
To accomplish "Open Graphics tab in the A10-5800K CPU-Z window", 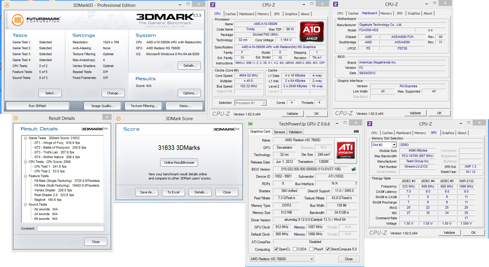I will coord(291,14).
